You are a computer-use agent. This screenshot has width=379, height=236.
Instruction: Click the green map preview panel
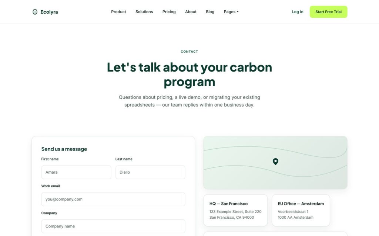[275, 163]
